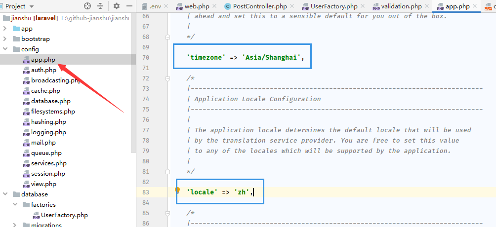Fold comment block at line 68 gutter

pos(167,37)
